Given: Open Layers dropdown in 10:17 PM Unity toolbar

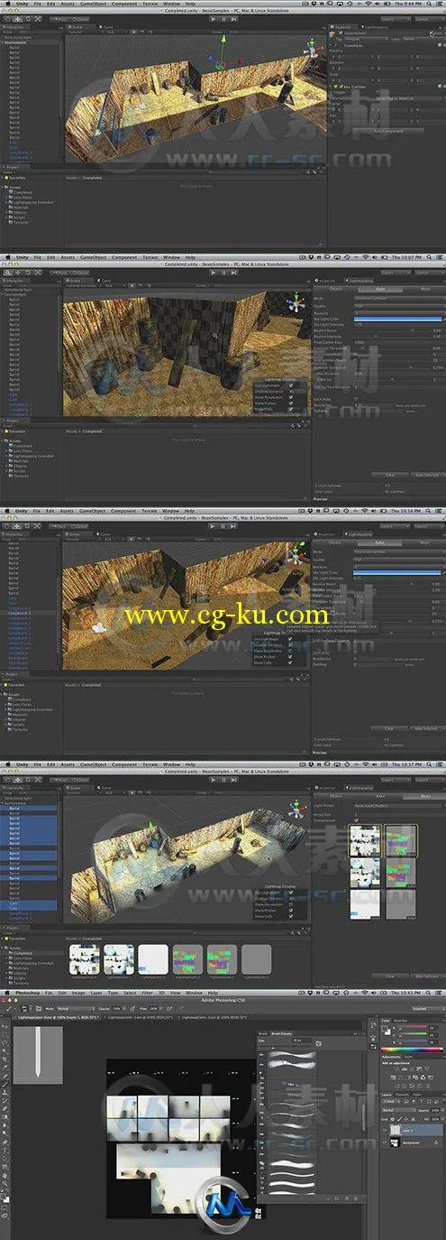Looking at the screenshot, I should [396, 779].
